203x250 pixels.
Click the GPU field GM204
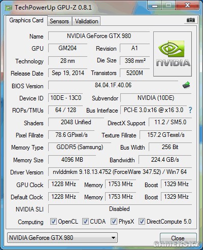[x=67, y=48]
